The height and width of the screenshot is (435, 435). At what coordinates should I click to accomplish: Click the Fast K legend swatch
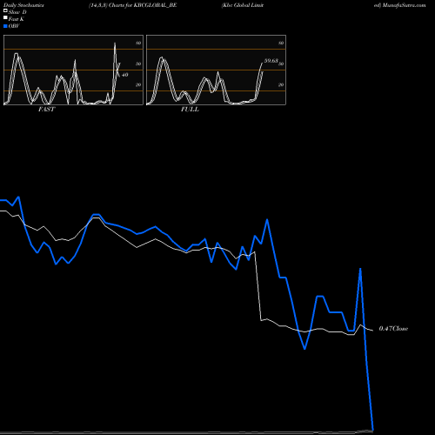coord(5,17)
